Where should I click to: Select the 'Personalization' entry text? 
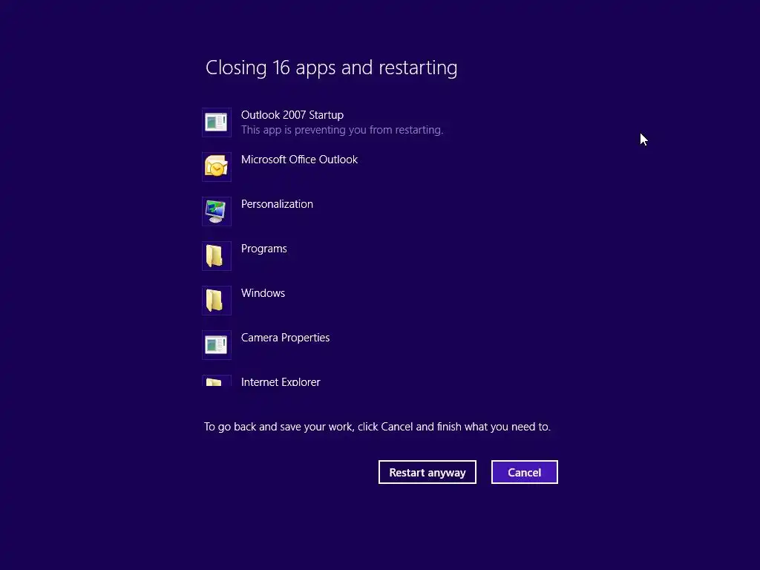[x=277, y=204]
